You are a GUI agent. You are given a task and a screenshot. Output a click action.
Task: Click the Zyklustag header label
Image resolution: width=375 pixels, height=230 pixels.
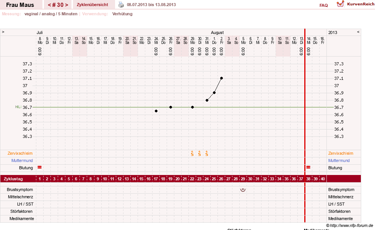pos(13,179)
